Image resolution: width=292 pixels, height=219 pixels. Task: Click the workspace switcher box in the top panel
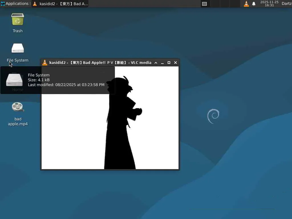coord(204,4)
